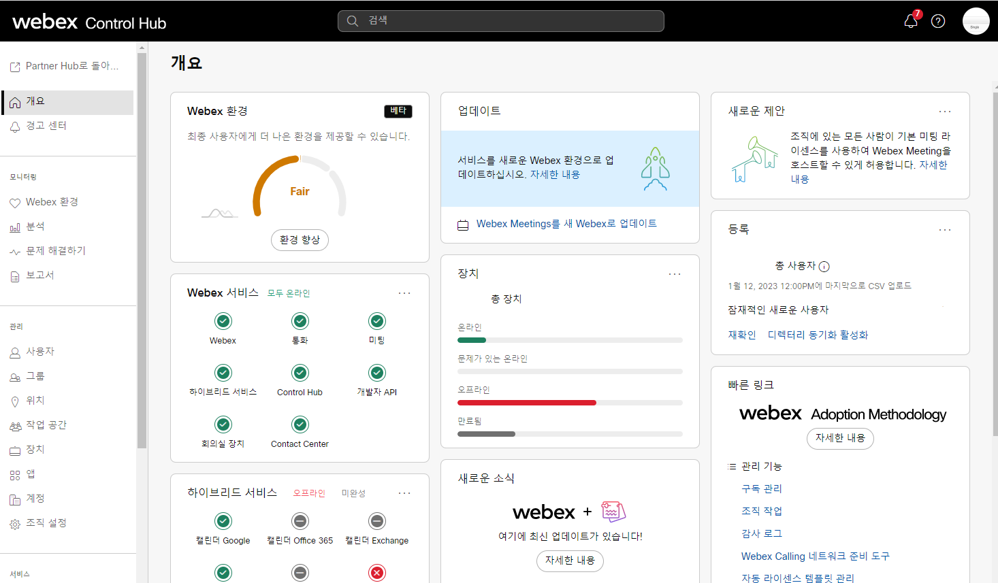
Task: Click the Webex service status check icon
Action: coord(223,321)
